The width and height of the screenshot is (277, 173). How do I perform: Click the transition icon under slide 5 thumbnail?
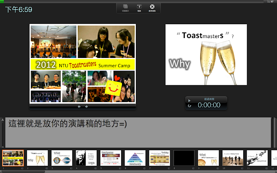120,168
